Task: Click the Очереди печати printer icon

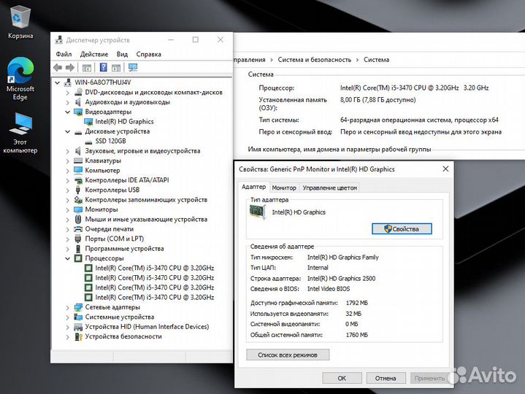Action: click(78, 229)
